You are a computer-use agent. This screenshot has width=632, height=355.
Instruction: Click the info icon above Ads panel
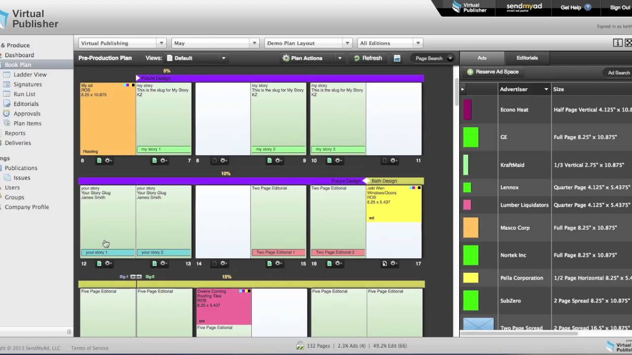[x=618, y=43]
